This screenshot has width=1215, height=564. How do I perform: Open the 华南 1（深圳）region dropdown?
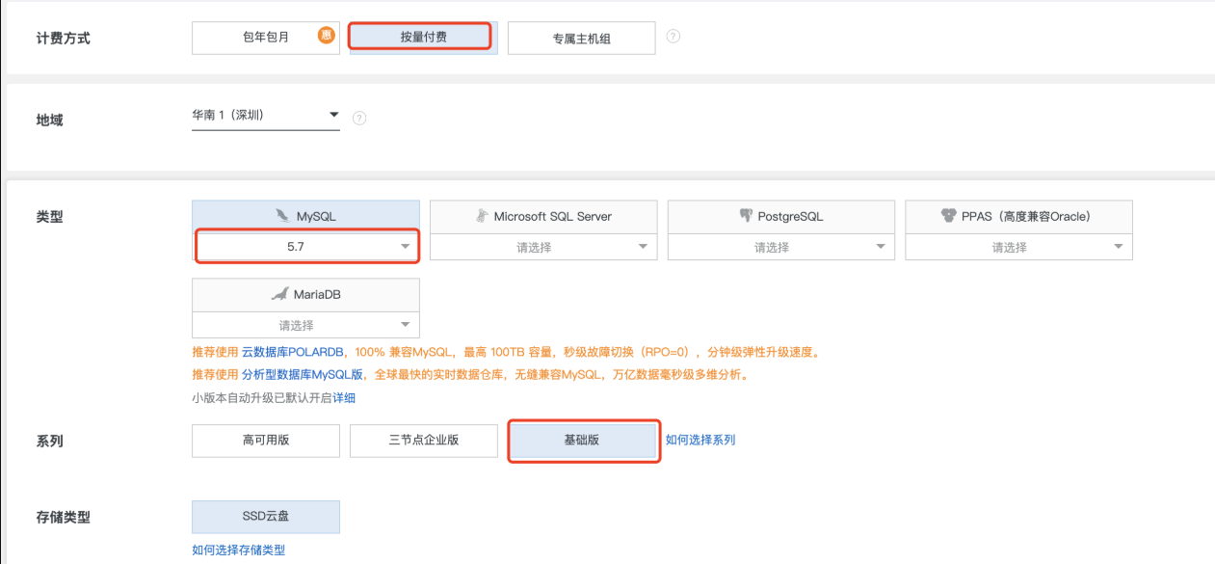coord(266,115)
